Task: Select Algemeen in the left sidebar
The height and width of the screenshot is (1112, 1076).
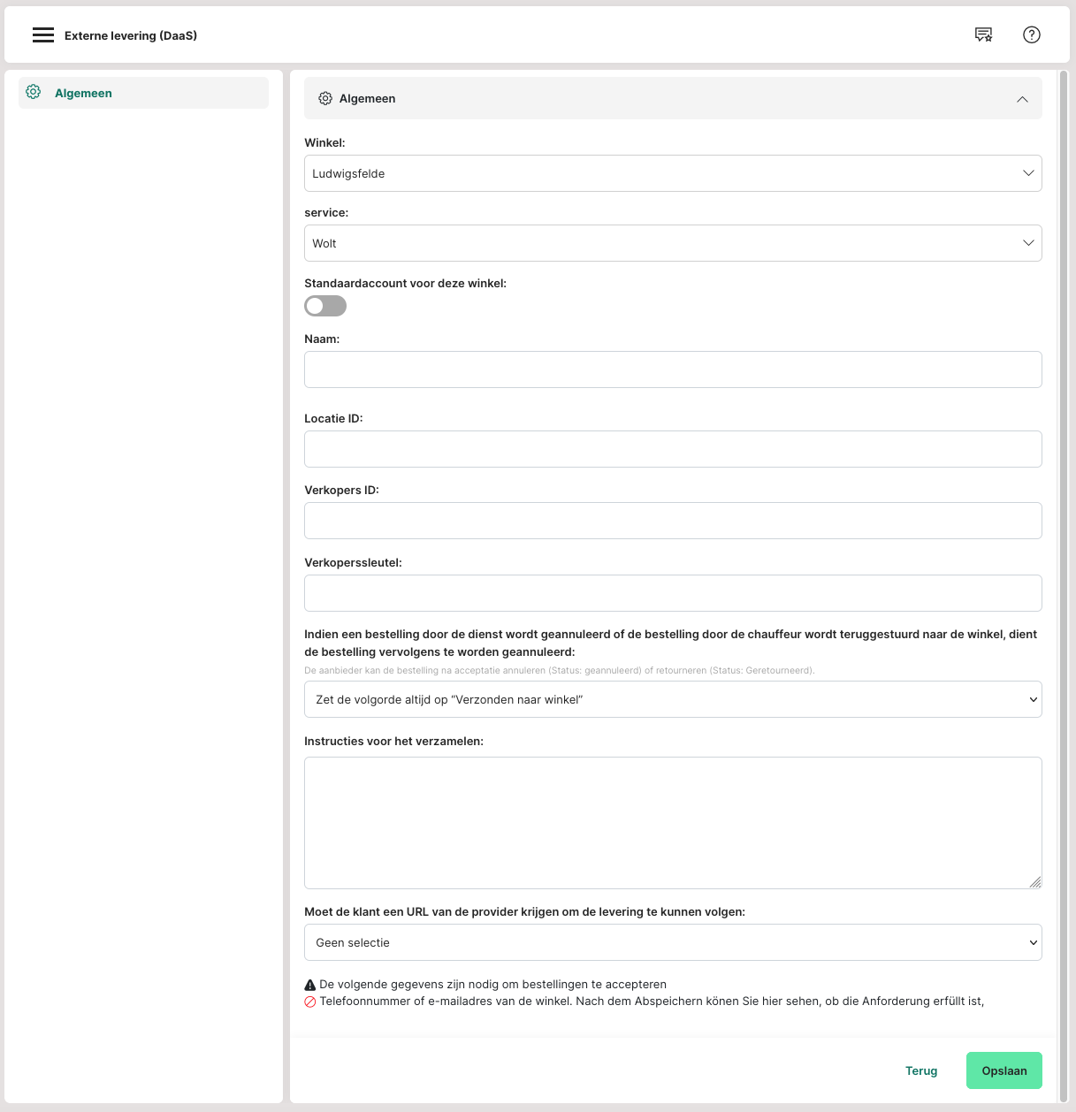Action: tap(83, 93)
